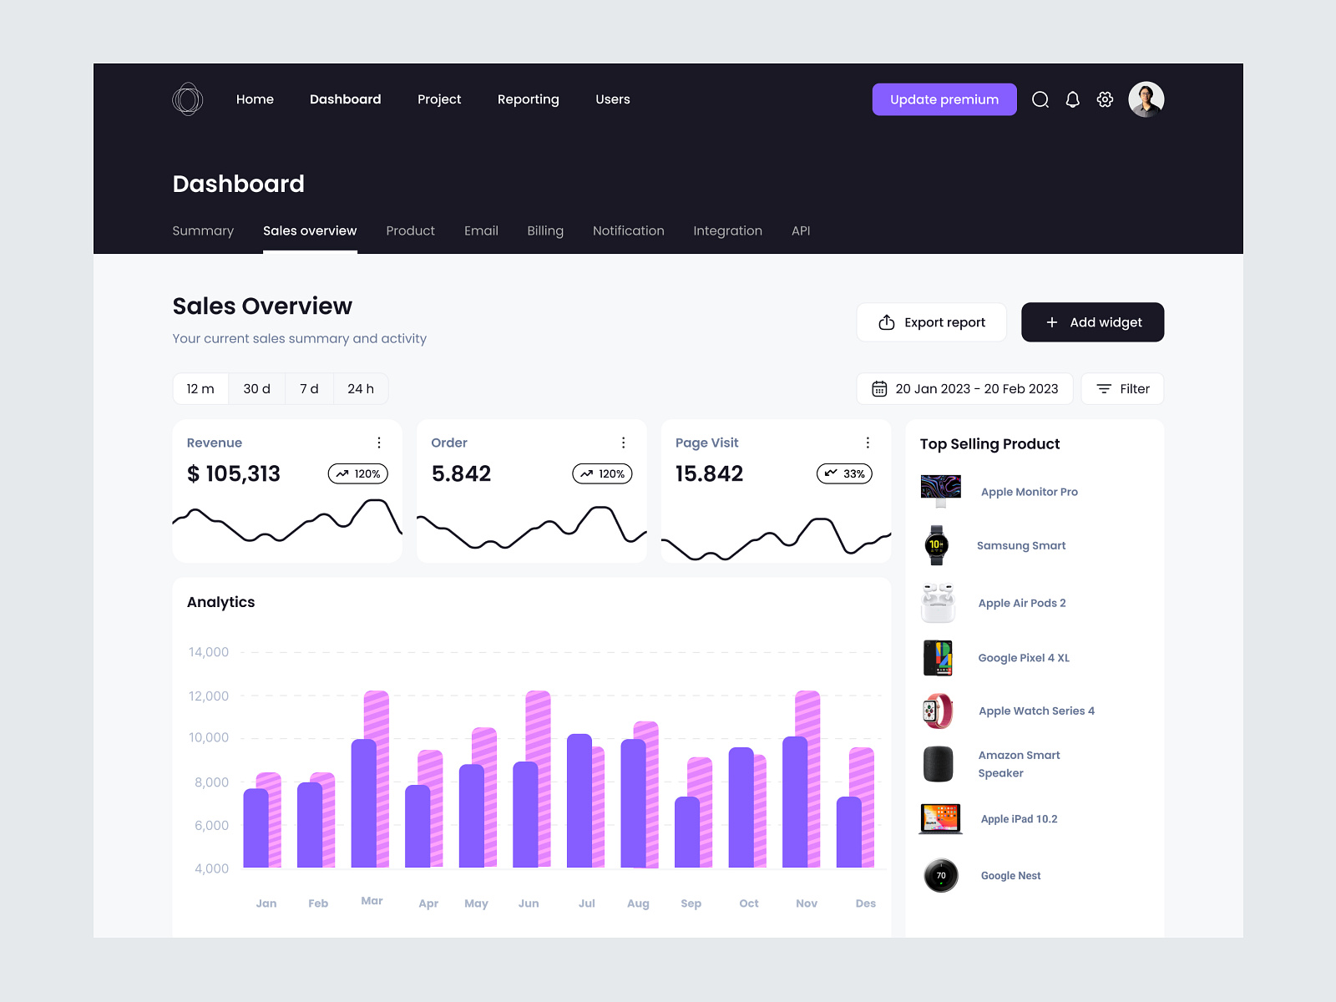
Task: Open the settings gear icon
Action: pyautogui.click(x=1105, y=99)
